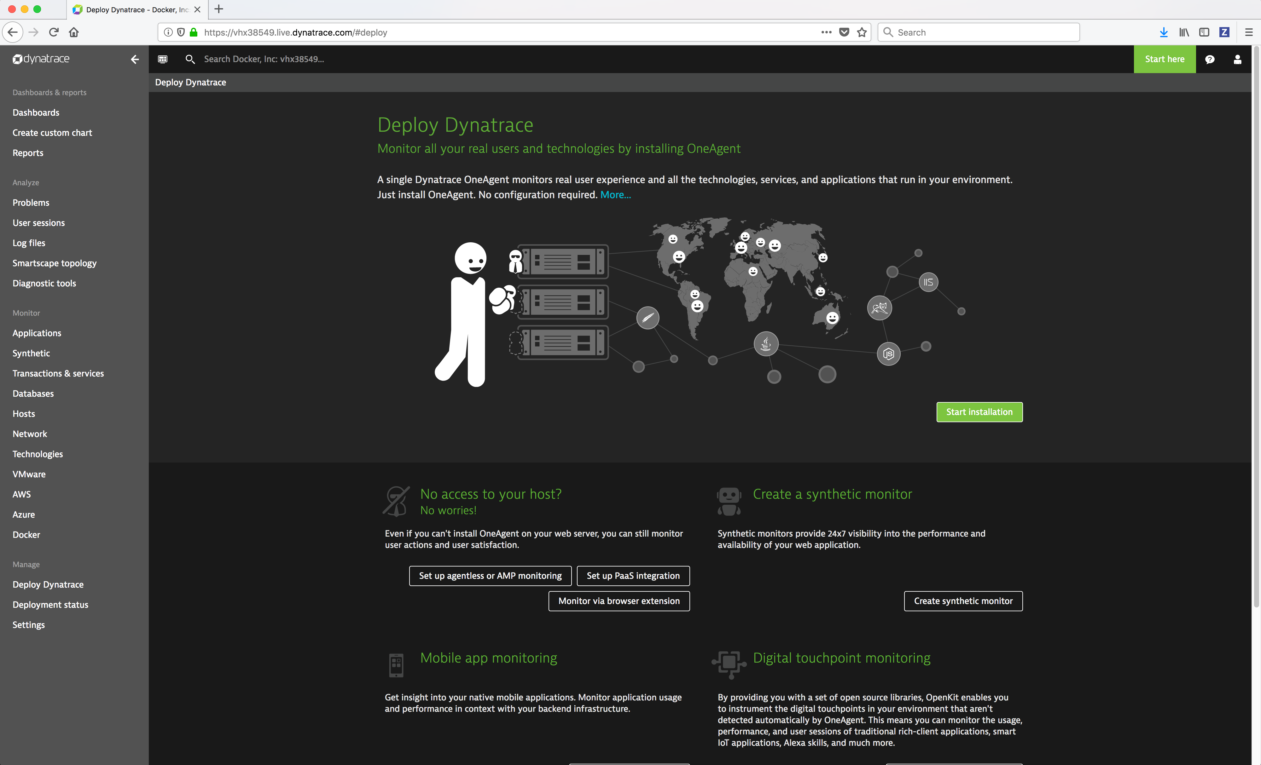
Task: Open the page actions ellipsis menu
Action: point(827,32)
